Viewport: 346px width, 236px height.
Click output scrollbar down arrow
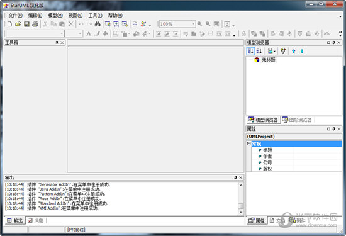tap(241, 212)
